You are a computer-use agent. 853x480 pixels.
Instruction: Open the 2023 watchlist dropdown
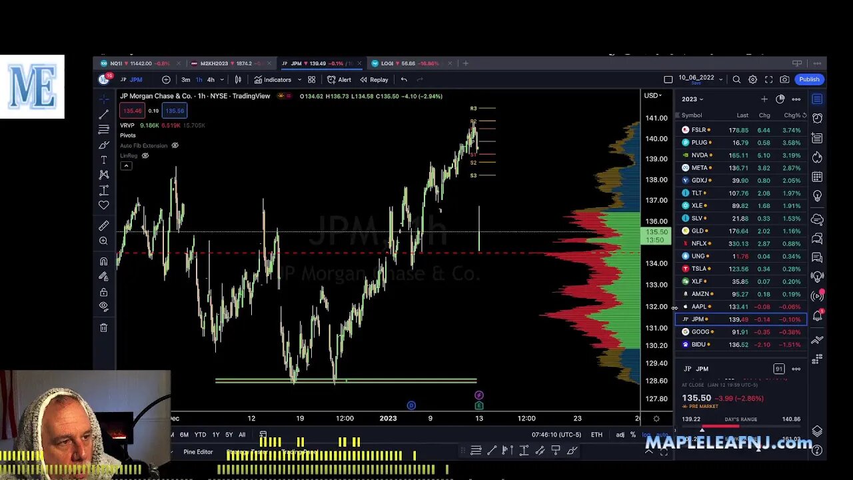(692, 99)
